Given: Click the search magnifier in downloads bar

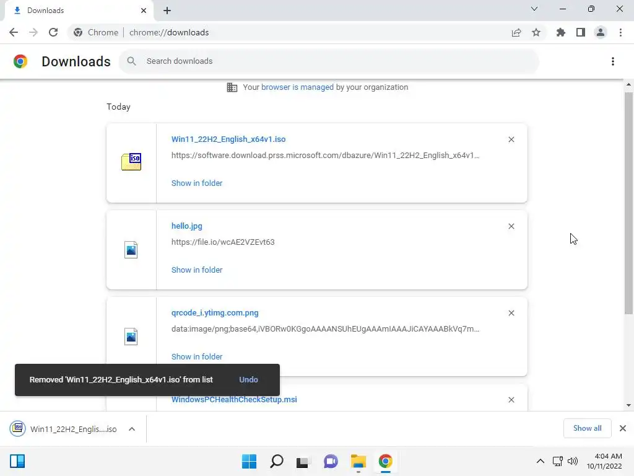Looking at the screenshot, I should (131, 61).
